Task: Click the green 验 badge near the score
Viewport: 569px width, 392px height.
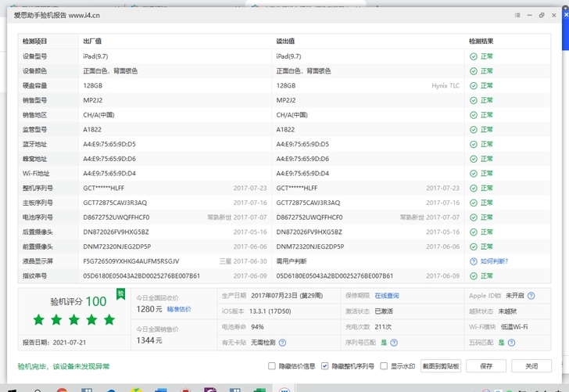Action: tap(121, 294)
